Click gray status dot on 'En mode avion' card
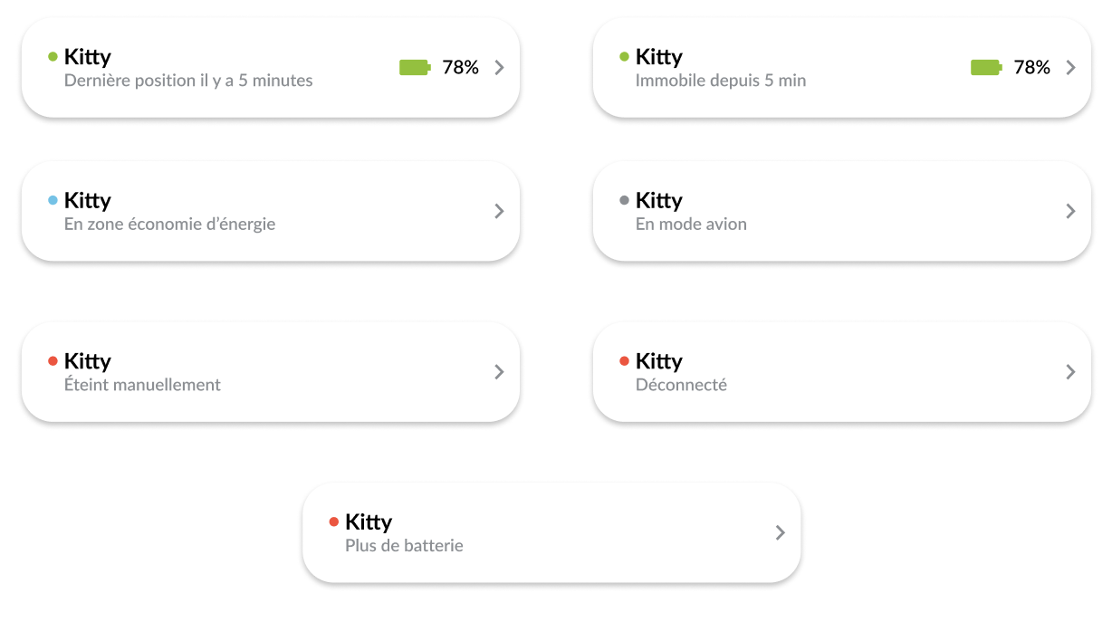Image resolution: width=1112 pixels, height=641 pixels. click(624, 200)
